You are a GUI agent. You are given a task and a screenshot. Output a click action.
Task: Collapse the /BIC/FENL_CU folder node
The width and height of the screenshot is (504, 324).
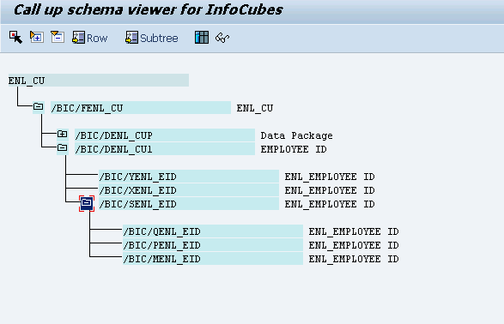pos(39,106)
